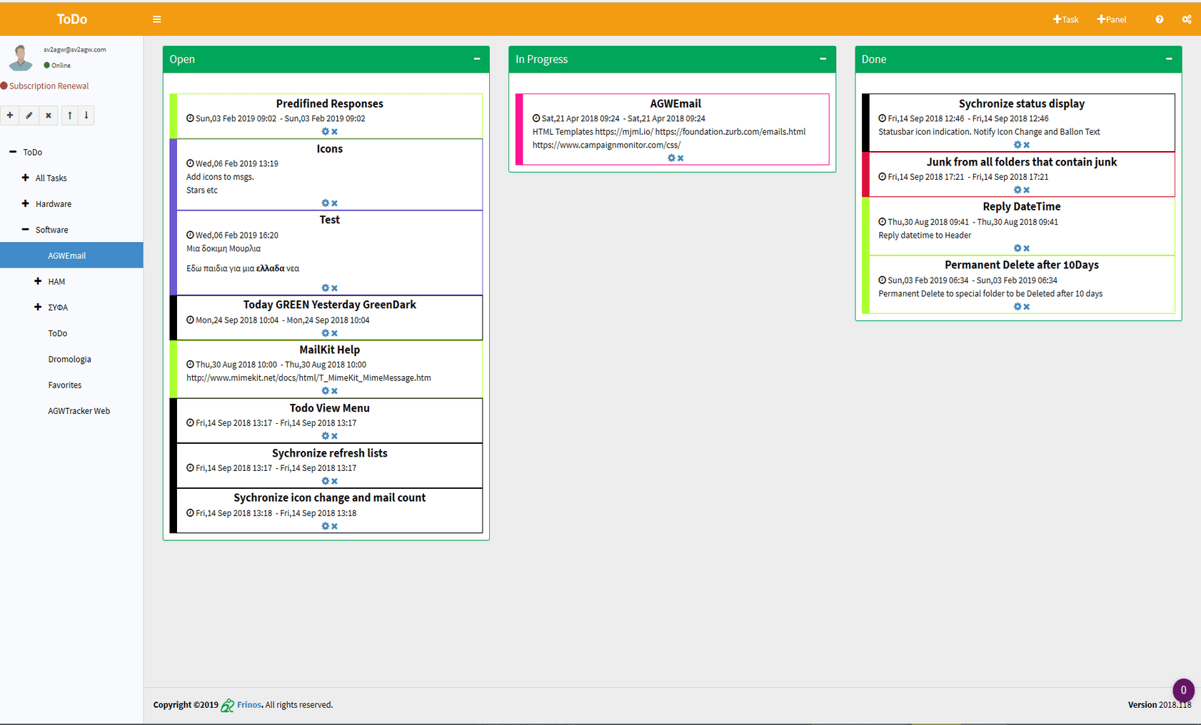Click the pencil edit icon in sidebar
Viewport: 1201px width, 725px height.
29,116
